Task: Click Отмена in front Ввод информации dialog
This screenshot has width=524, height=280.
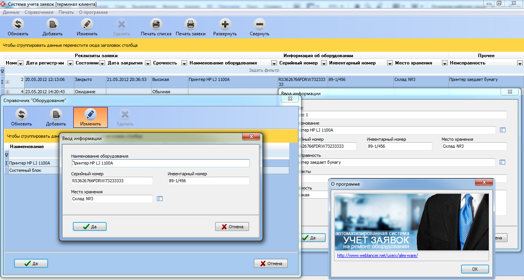Action: tap(232, 227)
